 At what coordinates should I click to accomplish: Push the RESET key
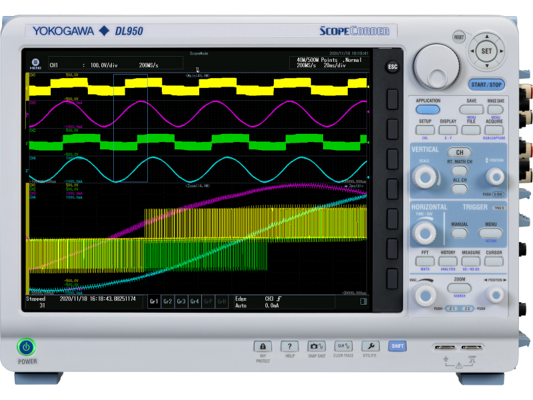pyautogui.click(x=459, y=37)
